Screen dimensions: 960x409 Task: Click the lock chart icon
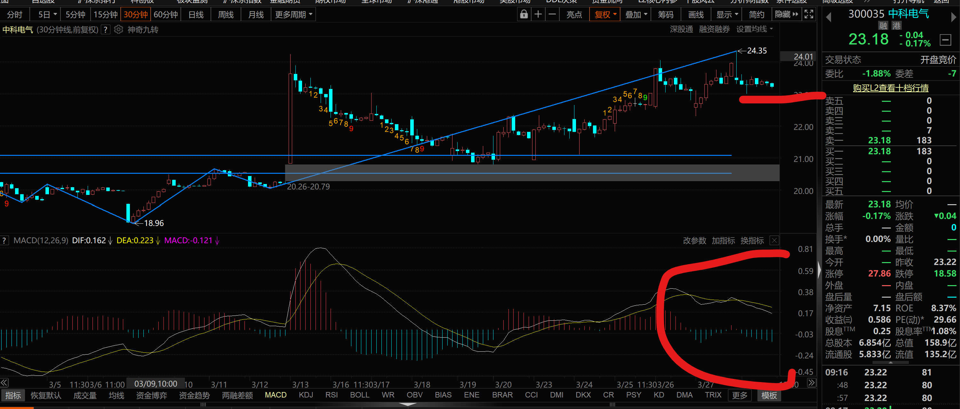pos(524,14)
